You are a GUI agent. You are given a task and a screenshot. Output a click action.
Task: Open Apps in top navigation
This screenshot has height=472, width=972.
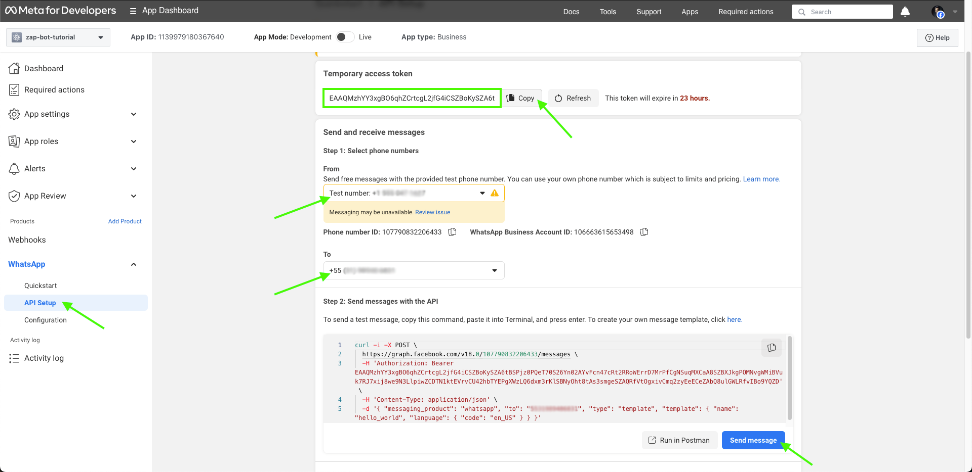pyautogui.click(x=690, y=12)
